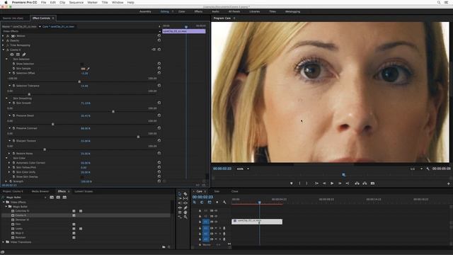Open the Window menu
This screenshot has width=453, height=255.
117,2
